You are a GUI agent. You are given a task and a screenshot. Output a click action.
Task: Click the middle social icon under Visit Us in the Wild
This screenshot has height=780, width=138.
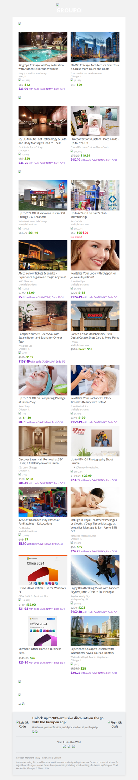click(69, 746)
